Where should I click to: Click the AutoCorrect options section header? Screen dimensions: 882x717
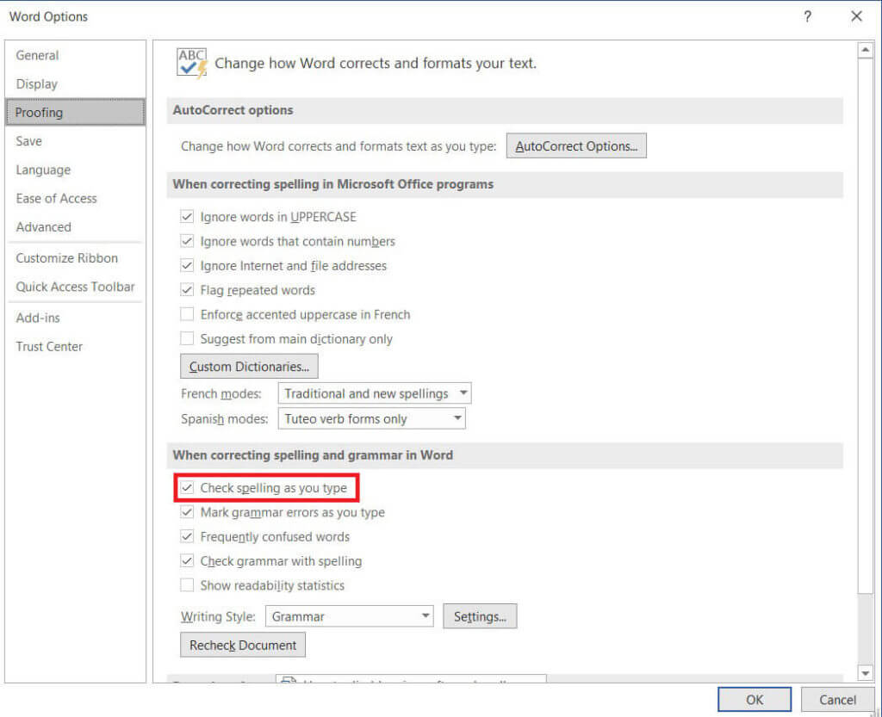(x=505, y=110)
